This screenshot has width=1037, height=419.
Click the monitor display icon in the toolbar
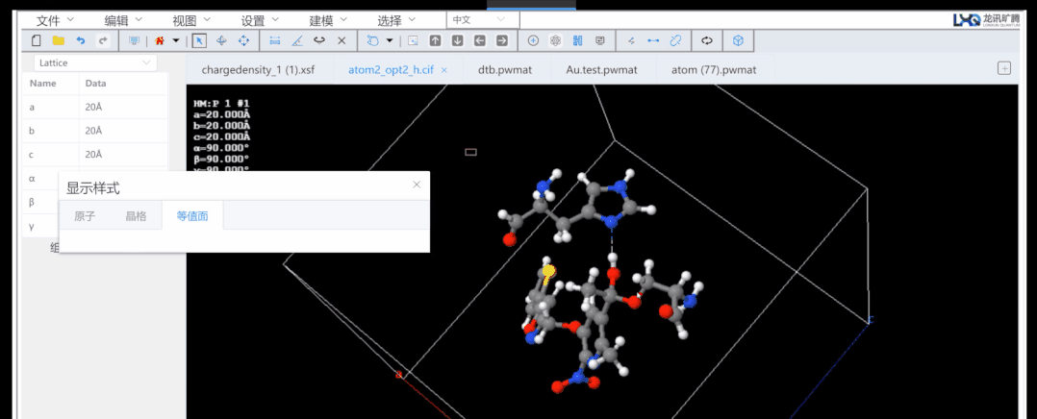135,41
